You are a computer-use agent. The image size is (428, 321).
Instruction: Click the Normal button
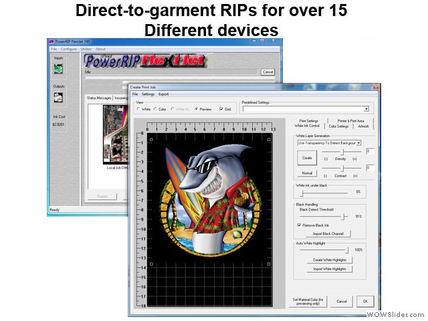point(307,173)
